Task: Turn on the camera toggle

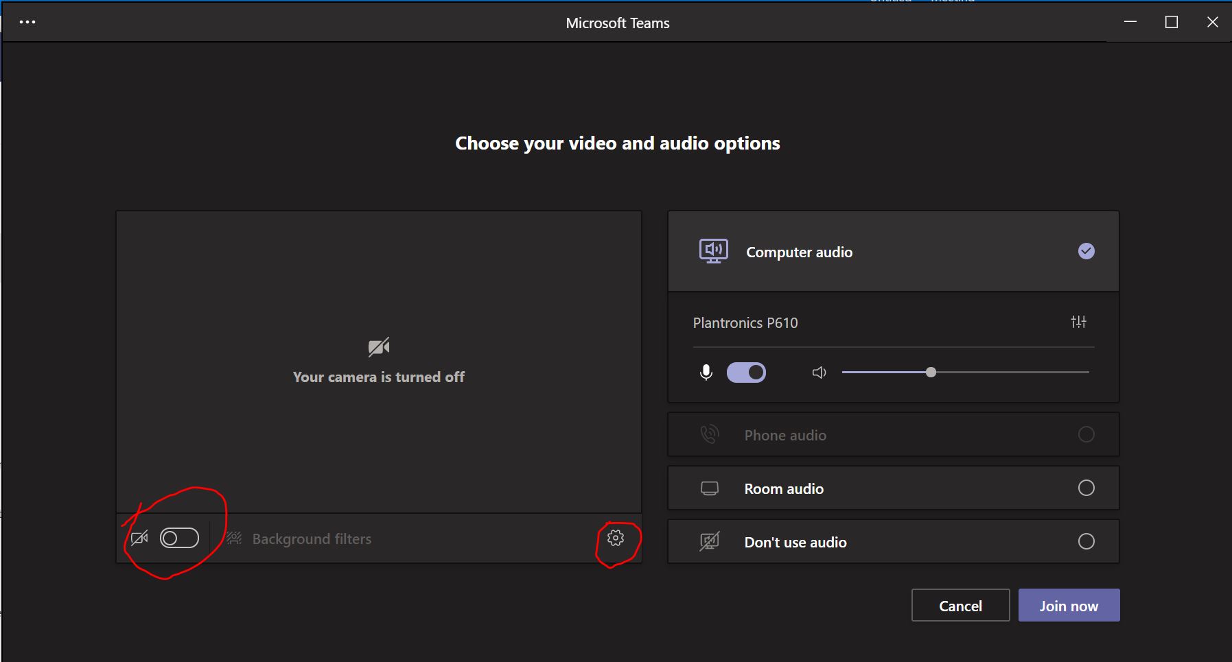Action: [x=179, y=538]
